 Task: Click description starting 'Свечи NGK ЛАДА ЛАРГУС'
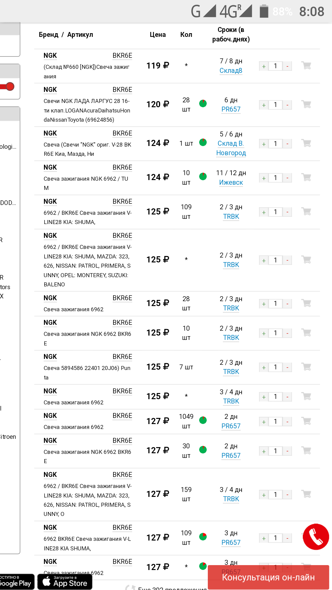(x=87, y=110)
